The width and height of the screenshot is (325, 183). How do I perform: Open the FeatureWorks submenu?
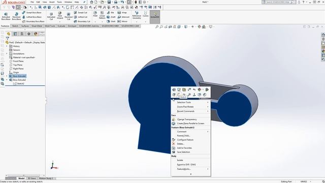(x=191, y=169)
